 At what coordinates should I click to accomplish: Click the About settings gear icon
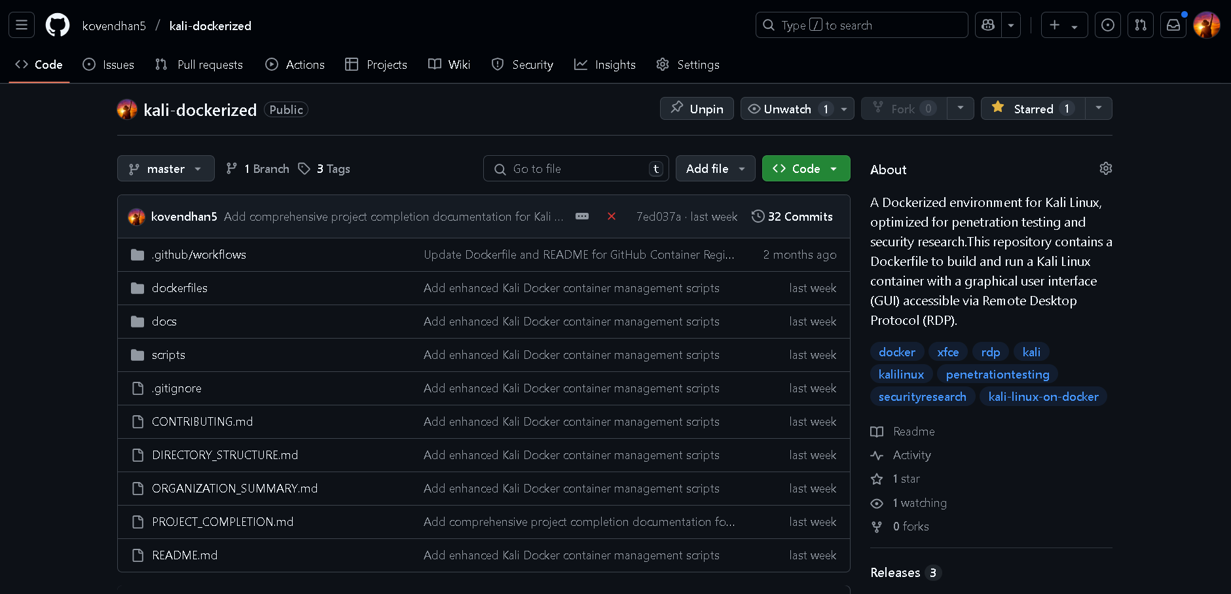tap(1106, 168)
